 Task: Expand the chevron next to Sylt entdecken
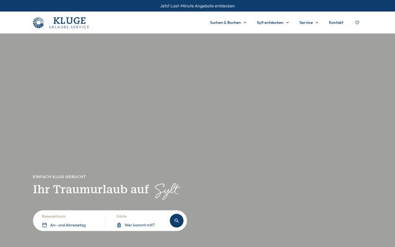287,23
